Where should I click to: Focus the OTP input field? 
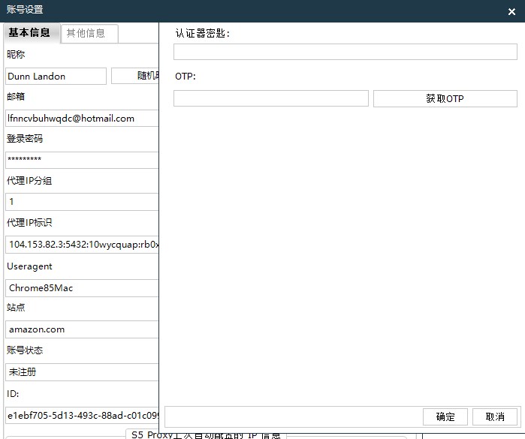coord(271,98)
